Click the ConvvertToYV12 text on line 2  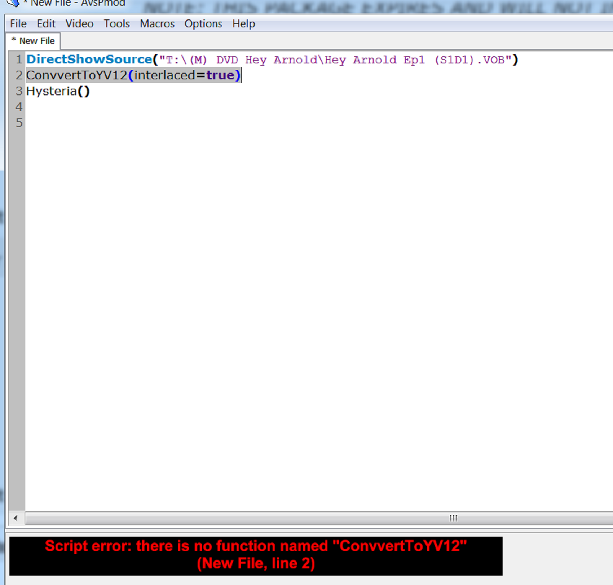pos(77,75)
